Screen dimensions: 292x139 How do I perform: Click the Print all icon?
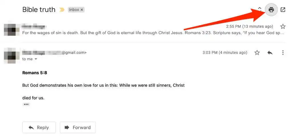[x=271, y=10]
